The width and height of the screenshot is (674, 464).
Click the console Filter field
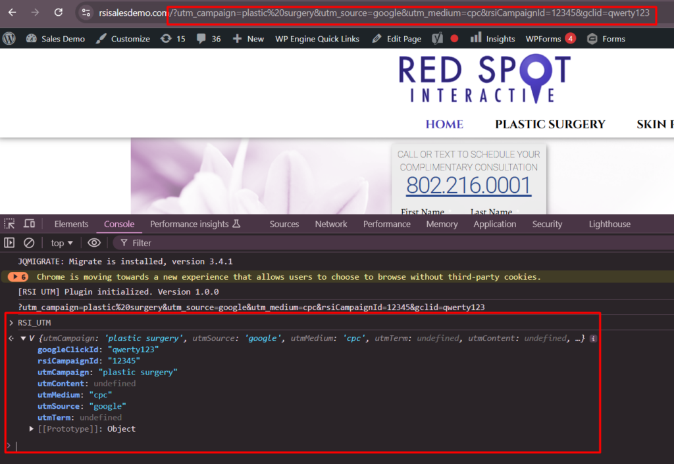[x=394, y=243]
